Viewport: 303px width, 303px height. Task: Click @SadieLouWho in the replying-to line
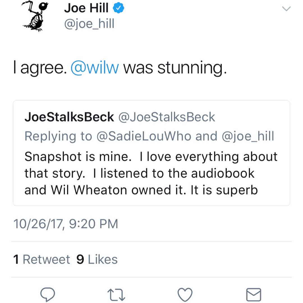click(x=144, y=136)
